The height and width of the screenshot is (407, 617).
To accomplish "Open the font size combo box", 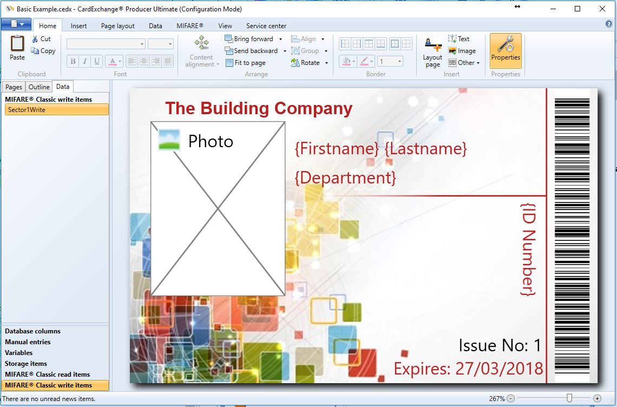I will pos(161,44).
